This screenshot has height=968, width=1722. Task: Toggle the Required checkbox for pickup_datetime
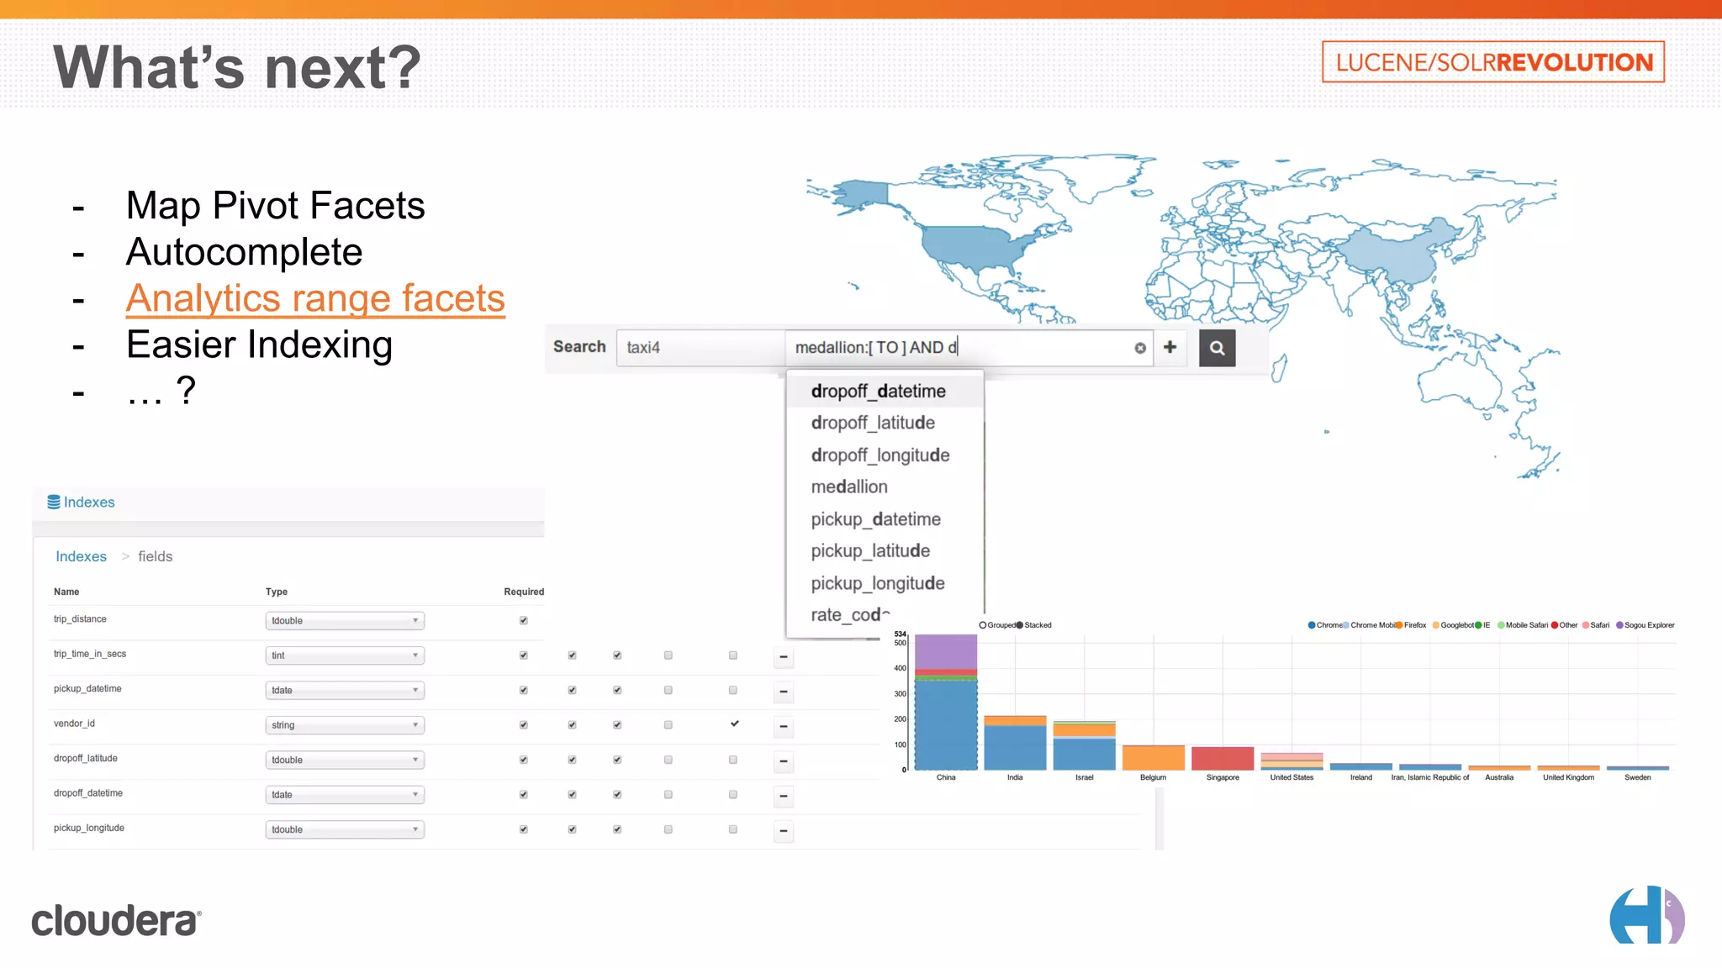pos(523,691)
